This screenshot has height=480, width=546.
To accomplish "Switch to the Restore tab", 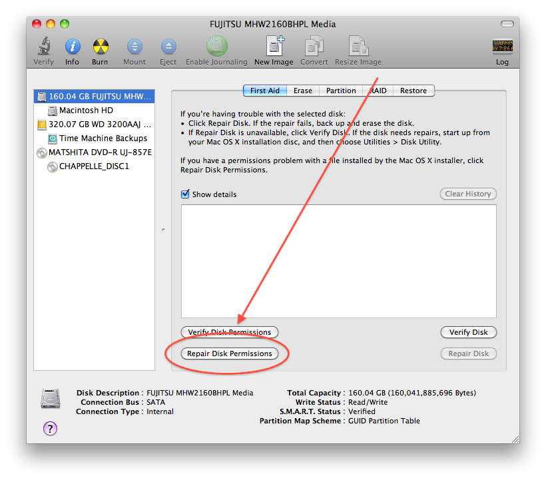I will pos(413,91).
